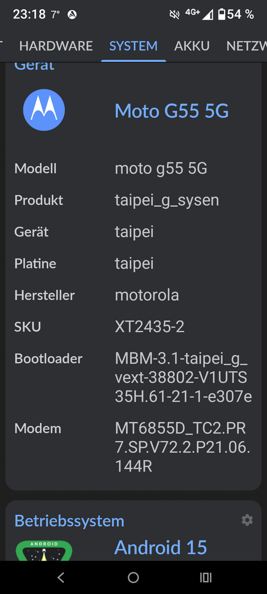Image resolution: width=267 pixels, height=594 pixels.
Task: Switch to the NETZW tab
Action: [x=247, y=46]
